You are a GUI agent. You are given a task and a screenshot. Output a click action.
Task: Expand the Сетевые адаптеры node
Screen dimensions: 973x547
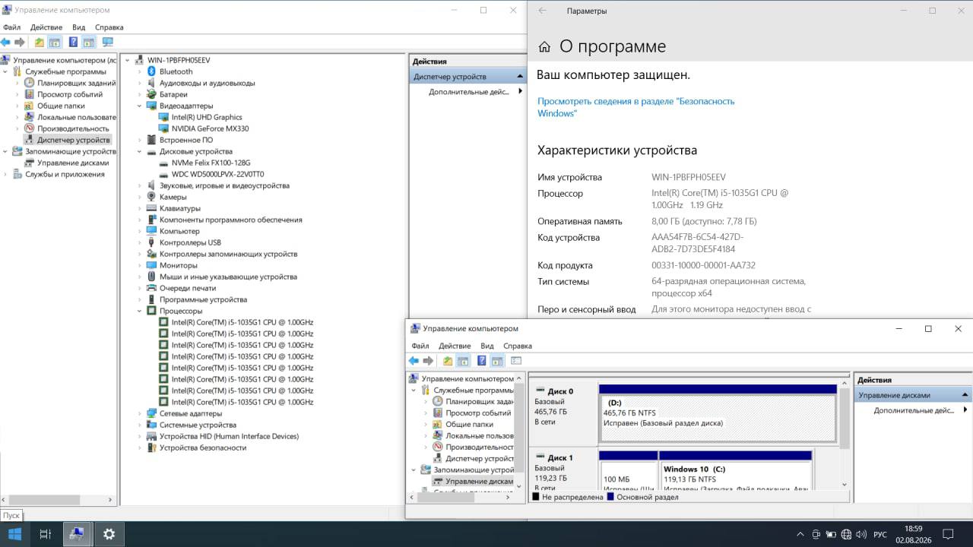click(140, 413)
